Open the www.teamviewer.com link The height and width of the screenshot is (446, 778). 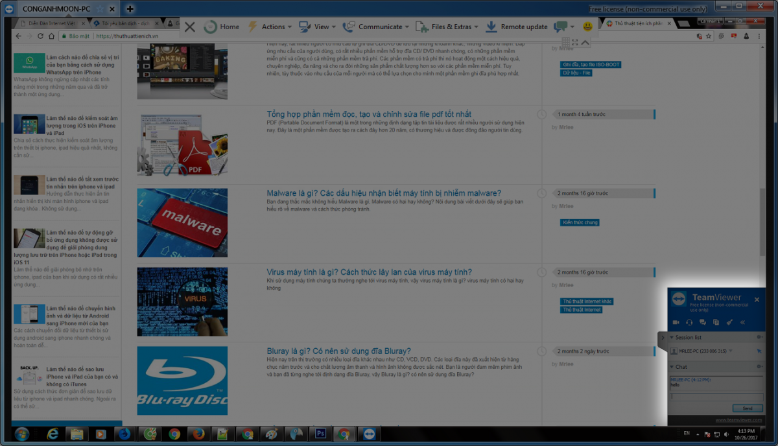[738, 420]
